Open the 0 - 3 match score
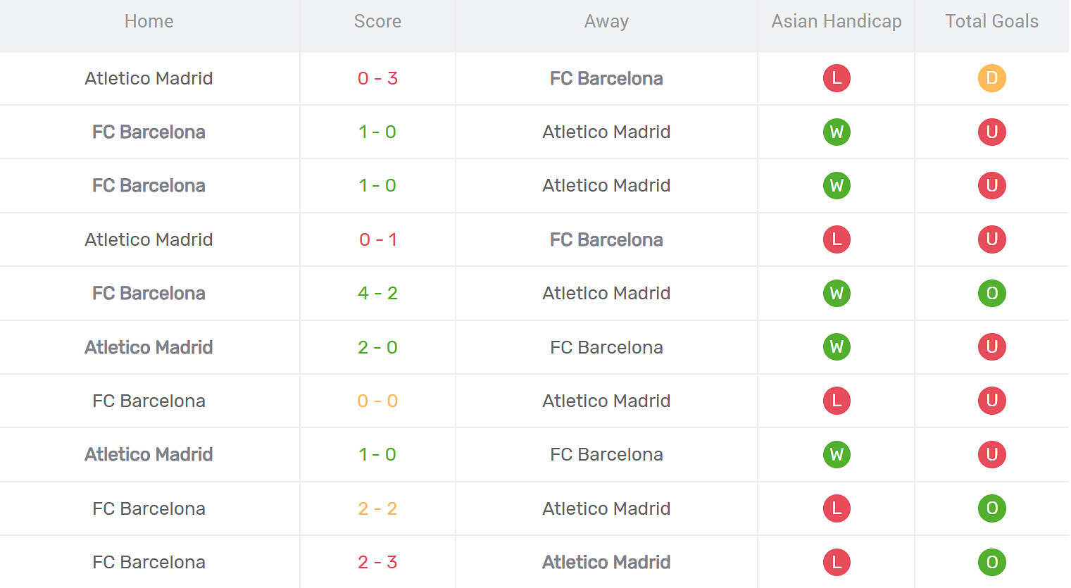Image resolution: width=1071 pixels, height=588 pixels. 377,78
